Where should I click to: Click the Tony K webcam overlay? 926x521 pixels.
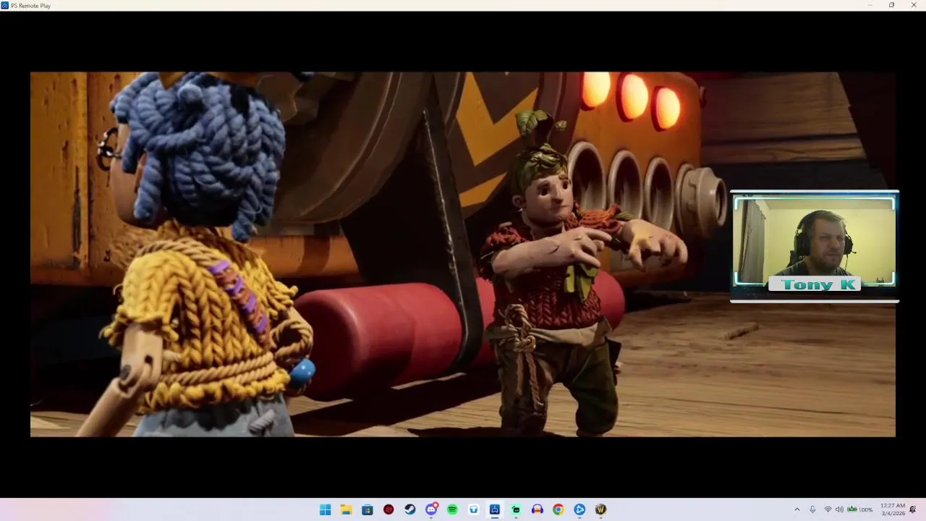[x=815, y=246]
